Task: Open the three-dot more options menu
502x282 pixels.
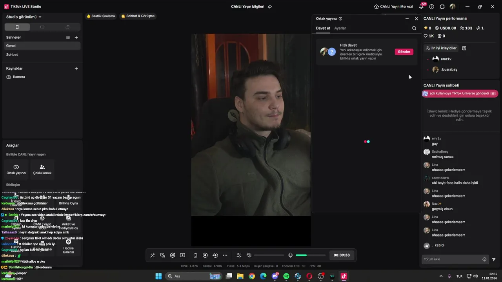Action: (x=225, y=255)
